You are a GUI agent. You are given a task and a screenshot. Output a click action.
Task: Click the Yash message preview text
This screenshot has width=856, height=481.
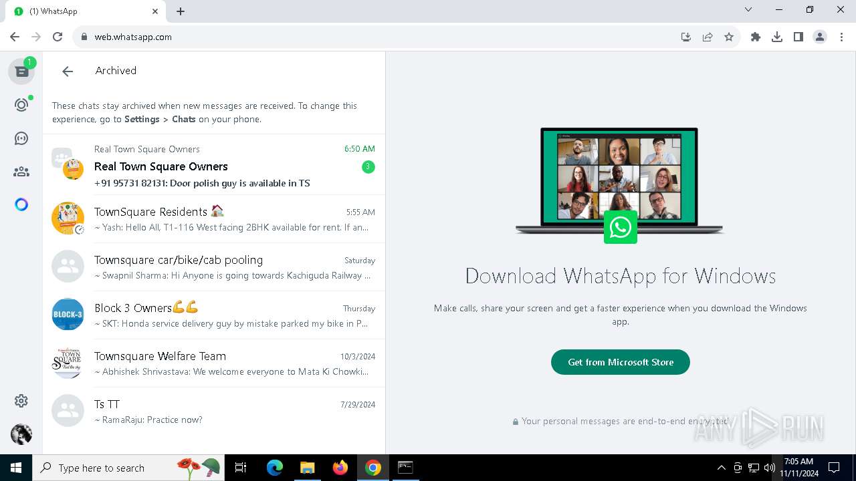tap(231, 227)
